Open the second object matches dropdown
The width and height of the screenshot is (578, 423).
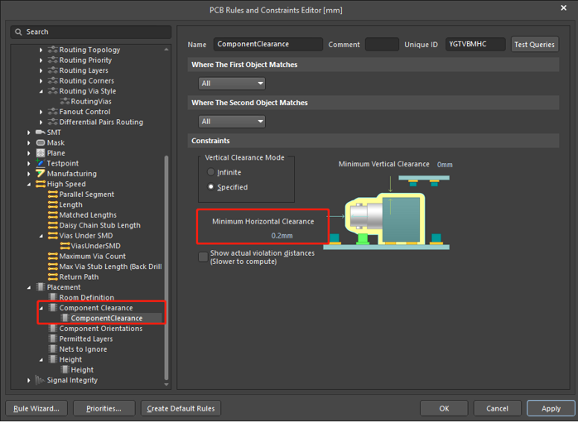[x=232, y=121]
